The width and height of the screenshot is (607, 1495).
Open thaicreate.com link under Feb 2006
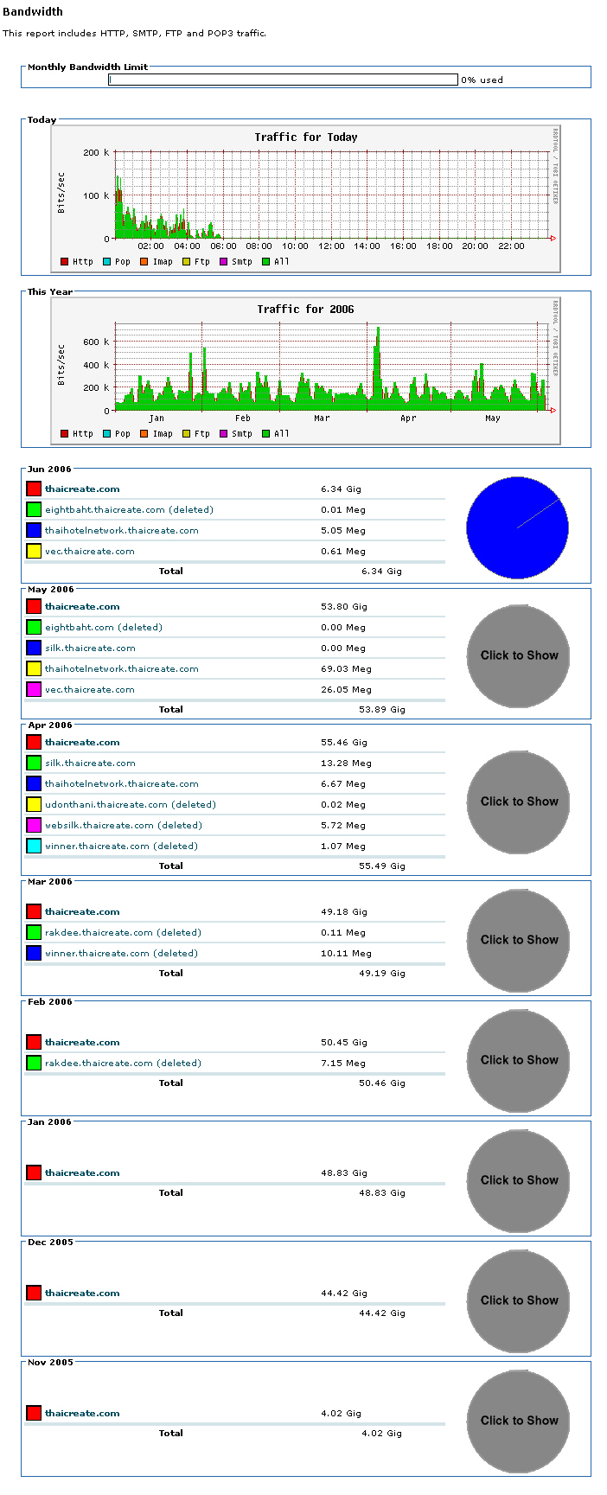[82, 1043]
